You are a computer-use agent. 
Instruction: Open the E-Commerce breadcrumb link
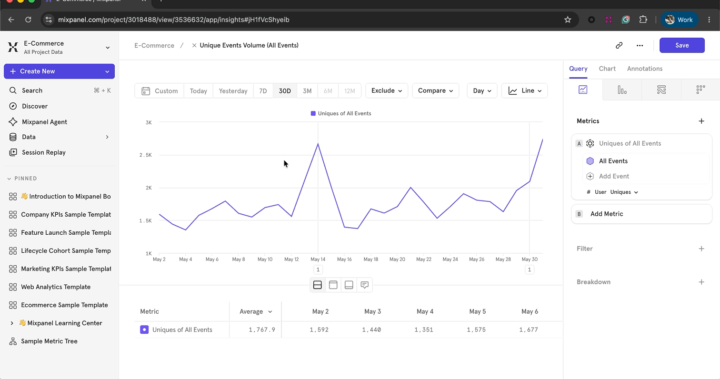[154, 45]
